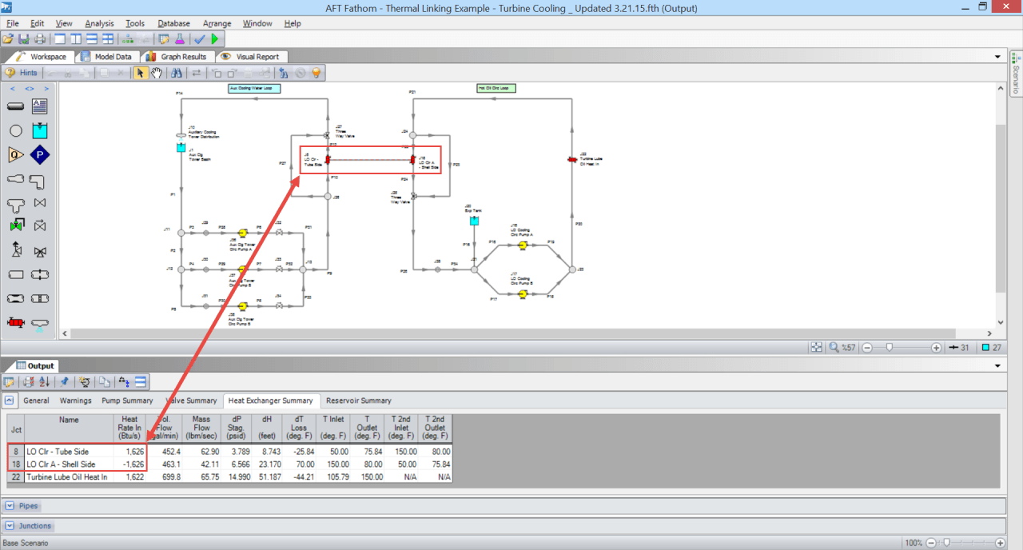Open the General summary tab
Image resolution: width=1023 pixels, height=550 pixels.
coord(36,401)
